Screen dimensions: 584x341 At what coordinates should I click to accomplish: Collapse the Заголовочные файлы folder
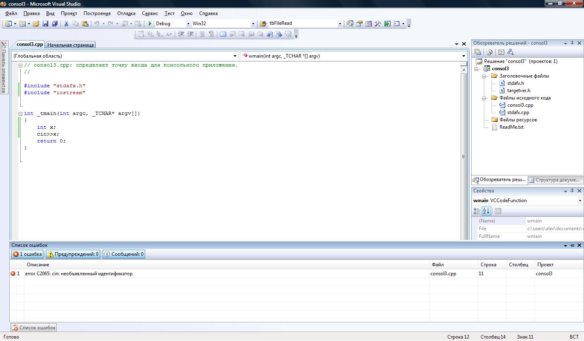click(484, 76)
